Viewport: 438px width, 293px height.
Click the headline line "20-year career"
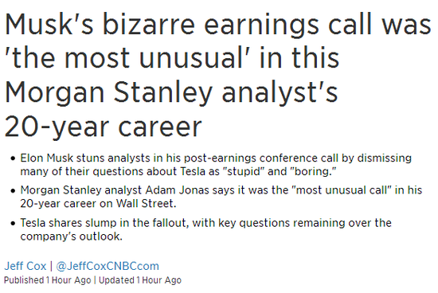(103, 127)
